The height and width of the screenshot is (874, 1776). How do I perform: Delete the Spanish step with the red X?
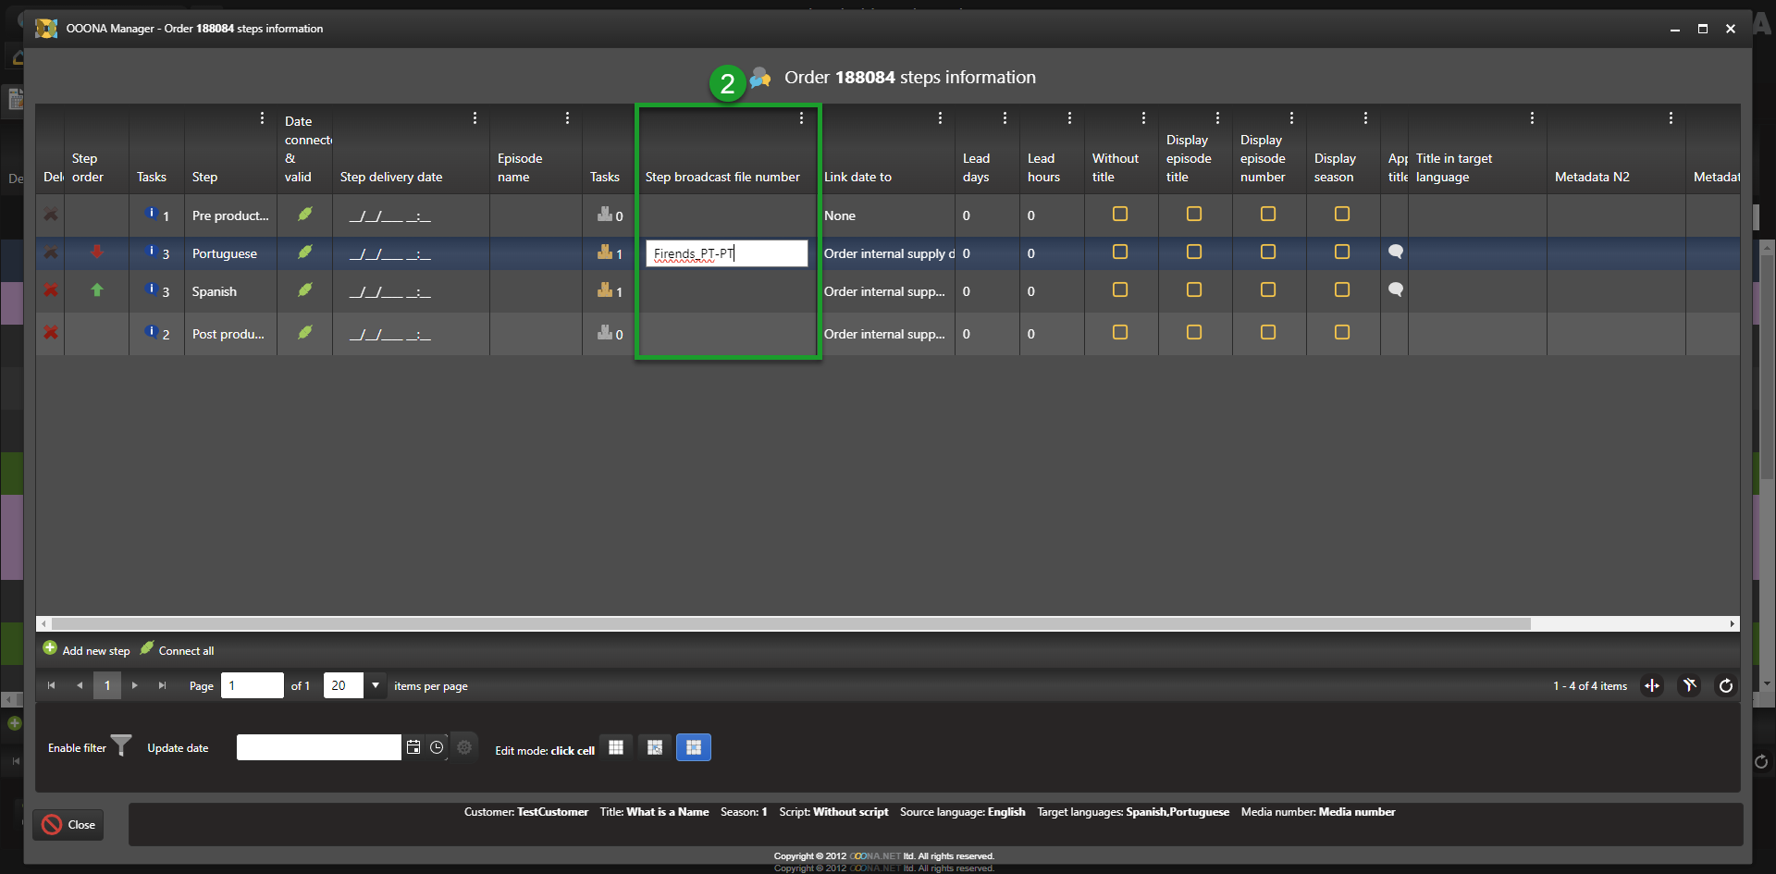point(51,290)
